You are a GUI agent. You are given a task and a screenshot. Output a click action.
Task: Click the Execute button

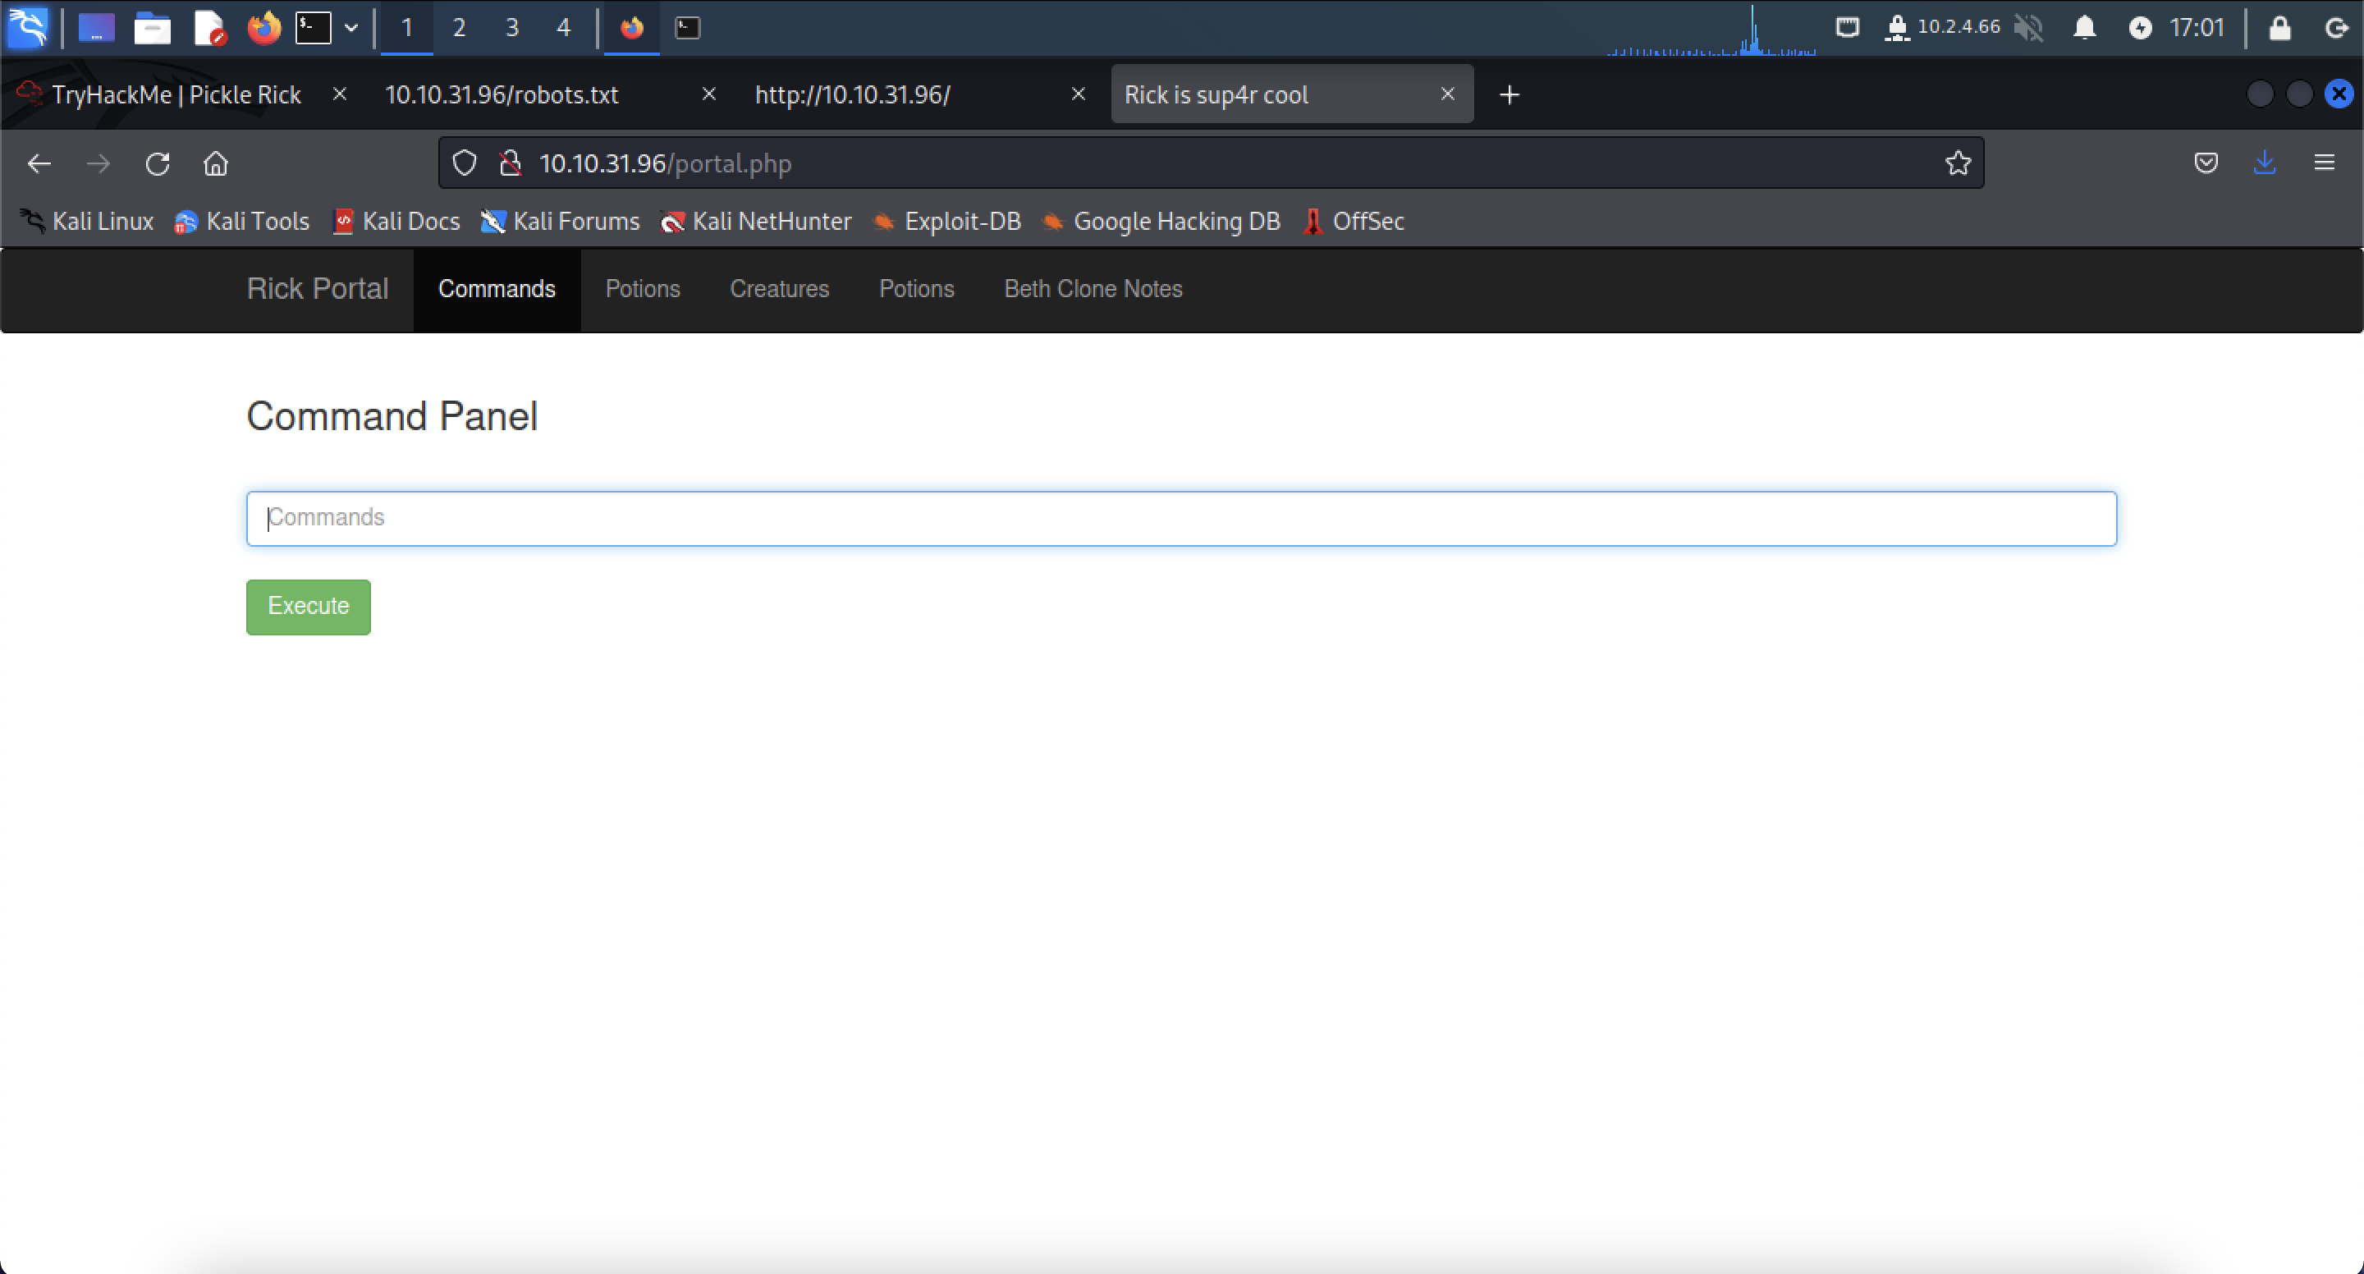pos(308,607)
